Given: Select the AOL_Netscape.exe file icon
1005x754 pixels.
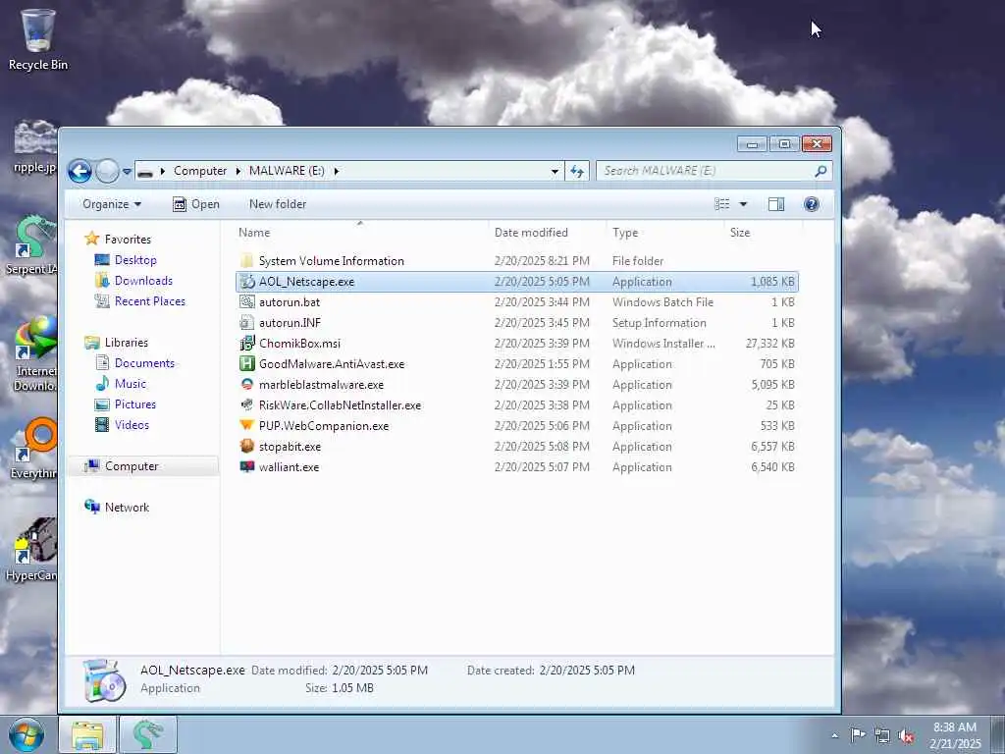Looking at the screenshot, I should tap(246, 282).
